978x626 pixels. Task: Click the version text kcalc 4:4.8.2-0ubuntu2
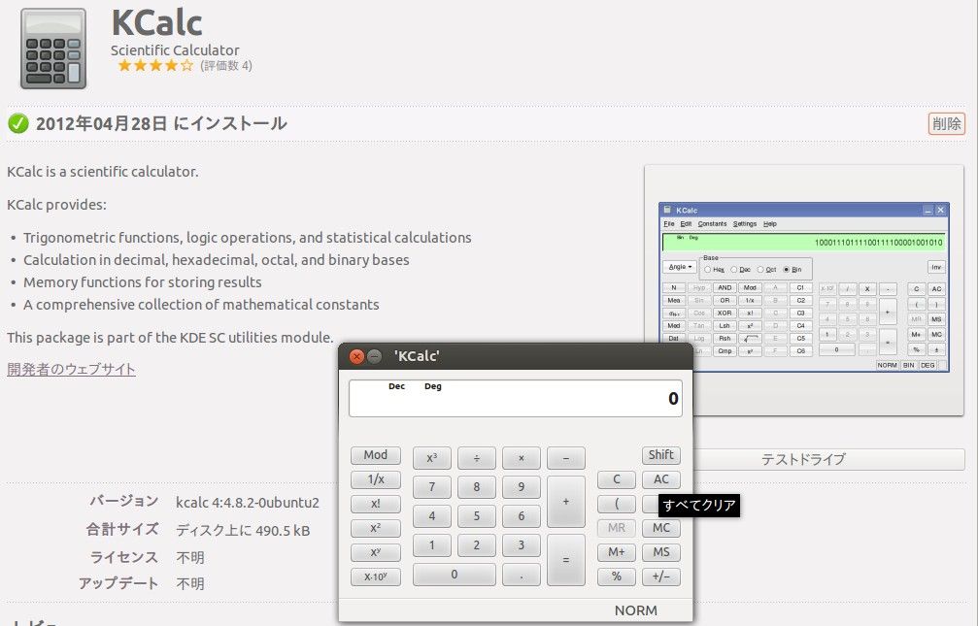(248, 503)
